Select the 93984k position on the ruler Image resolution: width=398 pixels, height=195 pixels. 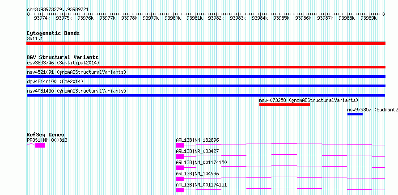pos(260,18)
